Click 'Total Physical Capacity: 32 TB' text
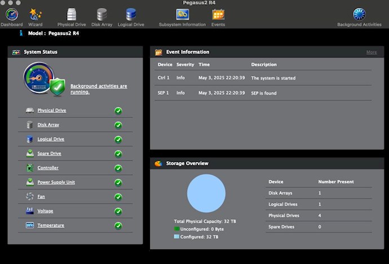The image size is (389, 264). tap(205, 221)
